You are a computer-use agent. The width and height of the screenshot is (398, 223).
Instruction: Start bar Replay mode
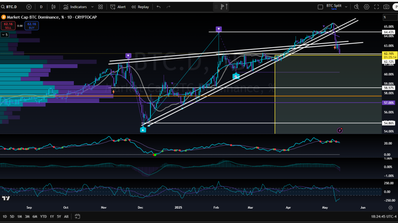140,7
